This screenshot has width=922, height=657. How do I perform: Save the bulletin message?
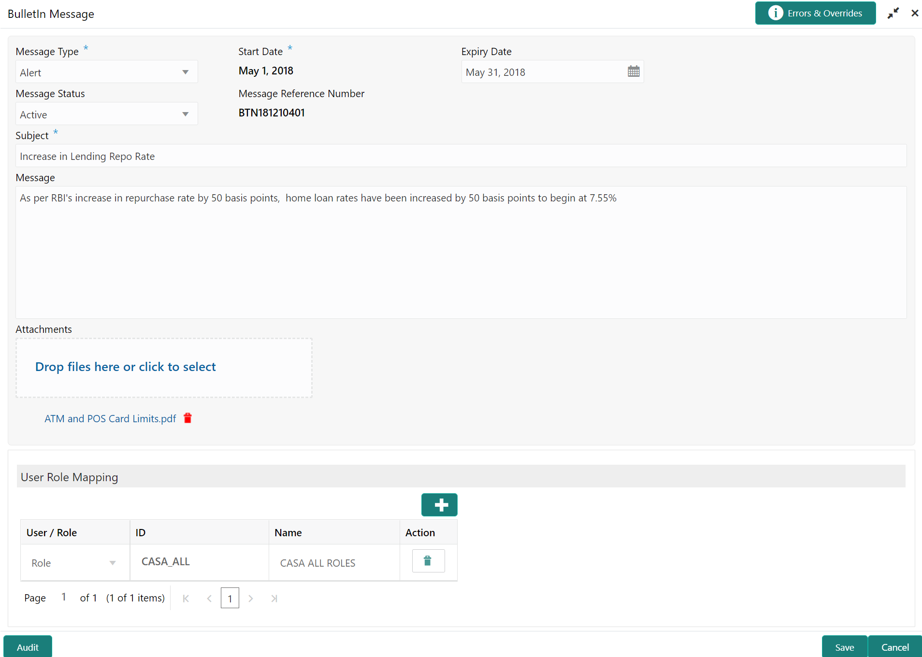click(845, 647)
